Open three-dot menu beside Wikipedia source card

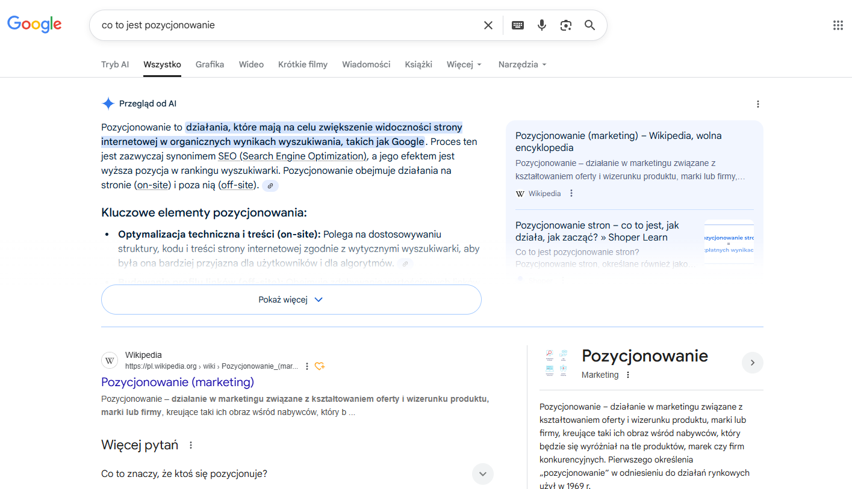pyautogui.click(x=571, y=194)
